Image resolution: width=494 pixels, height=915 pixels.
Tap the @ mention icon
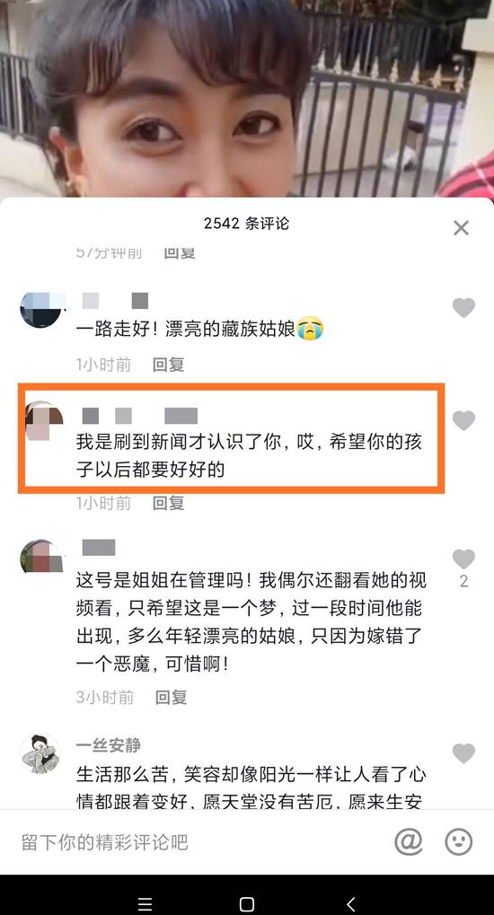pos(408,841)
